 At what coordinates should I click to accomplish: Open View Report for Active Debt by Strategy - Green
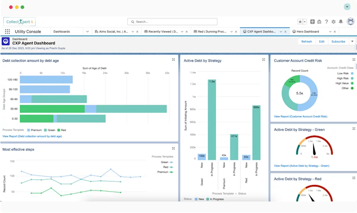[x=302, y=166]
